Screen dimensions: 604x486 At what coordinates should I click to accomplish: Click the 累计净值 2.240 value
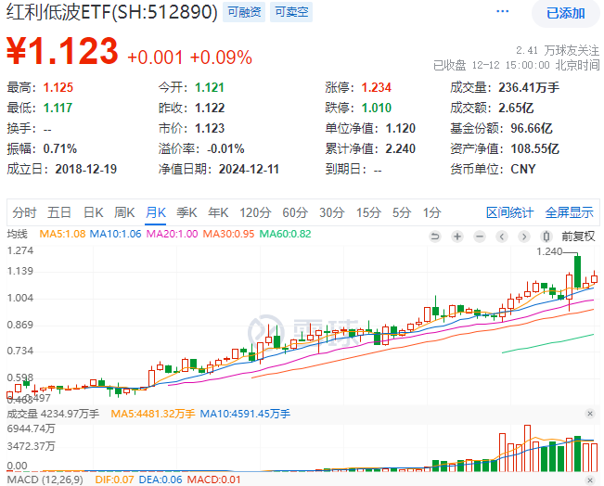click(x=401, y=148)
